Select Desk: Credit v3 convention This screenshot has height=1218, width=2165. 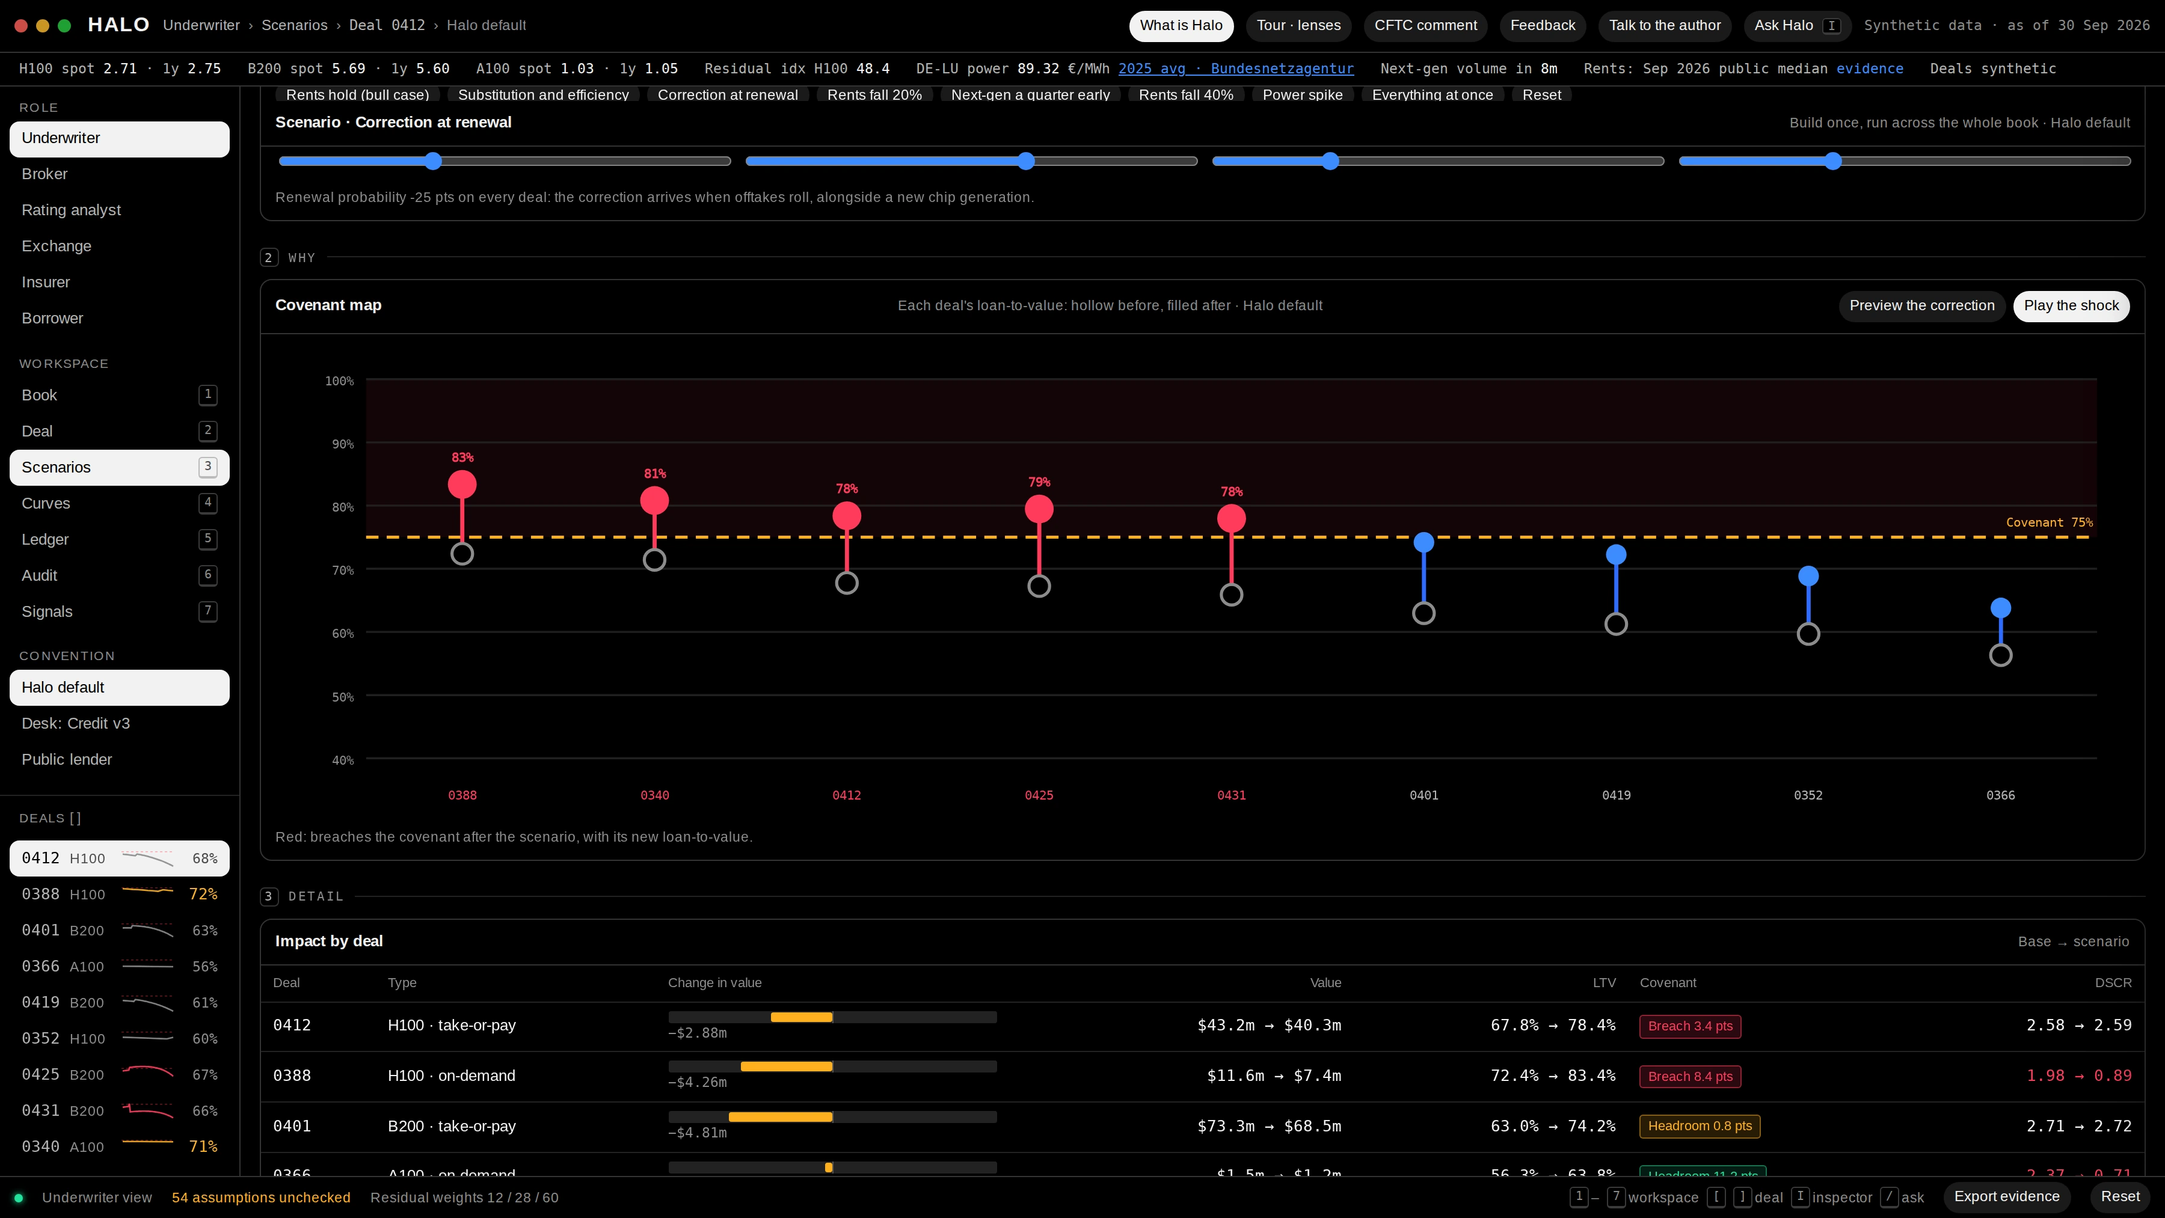pos(118,723)
